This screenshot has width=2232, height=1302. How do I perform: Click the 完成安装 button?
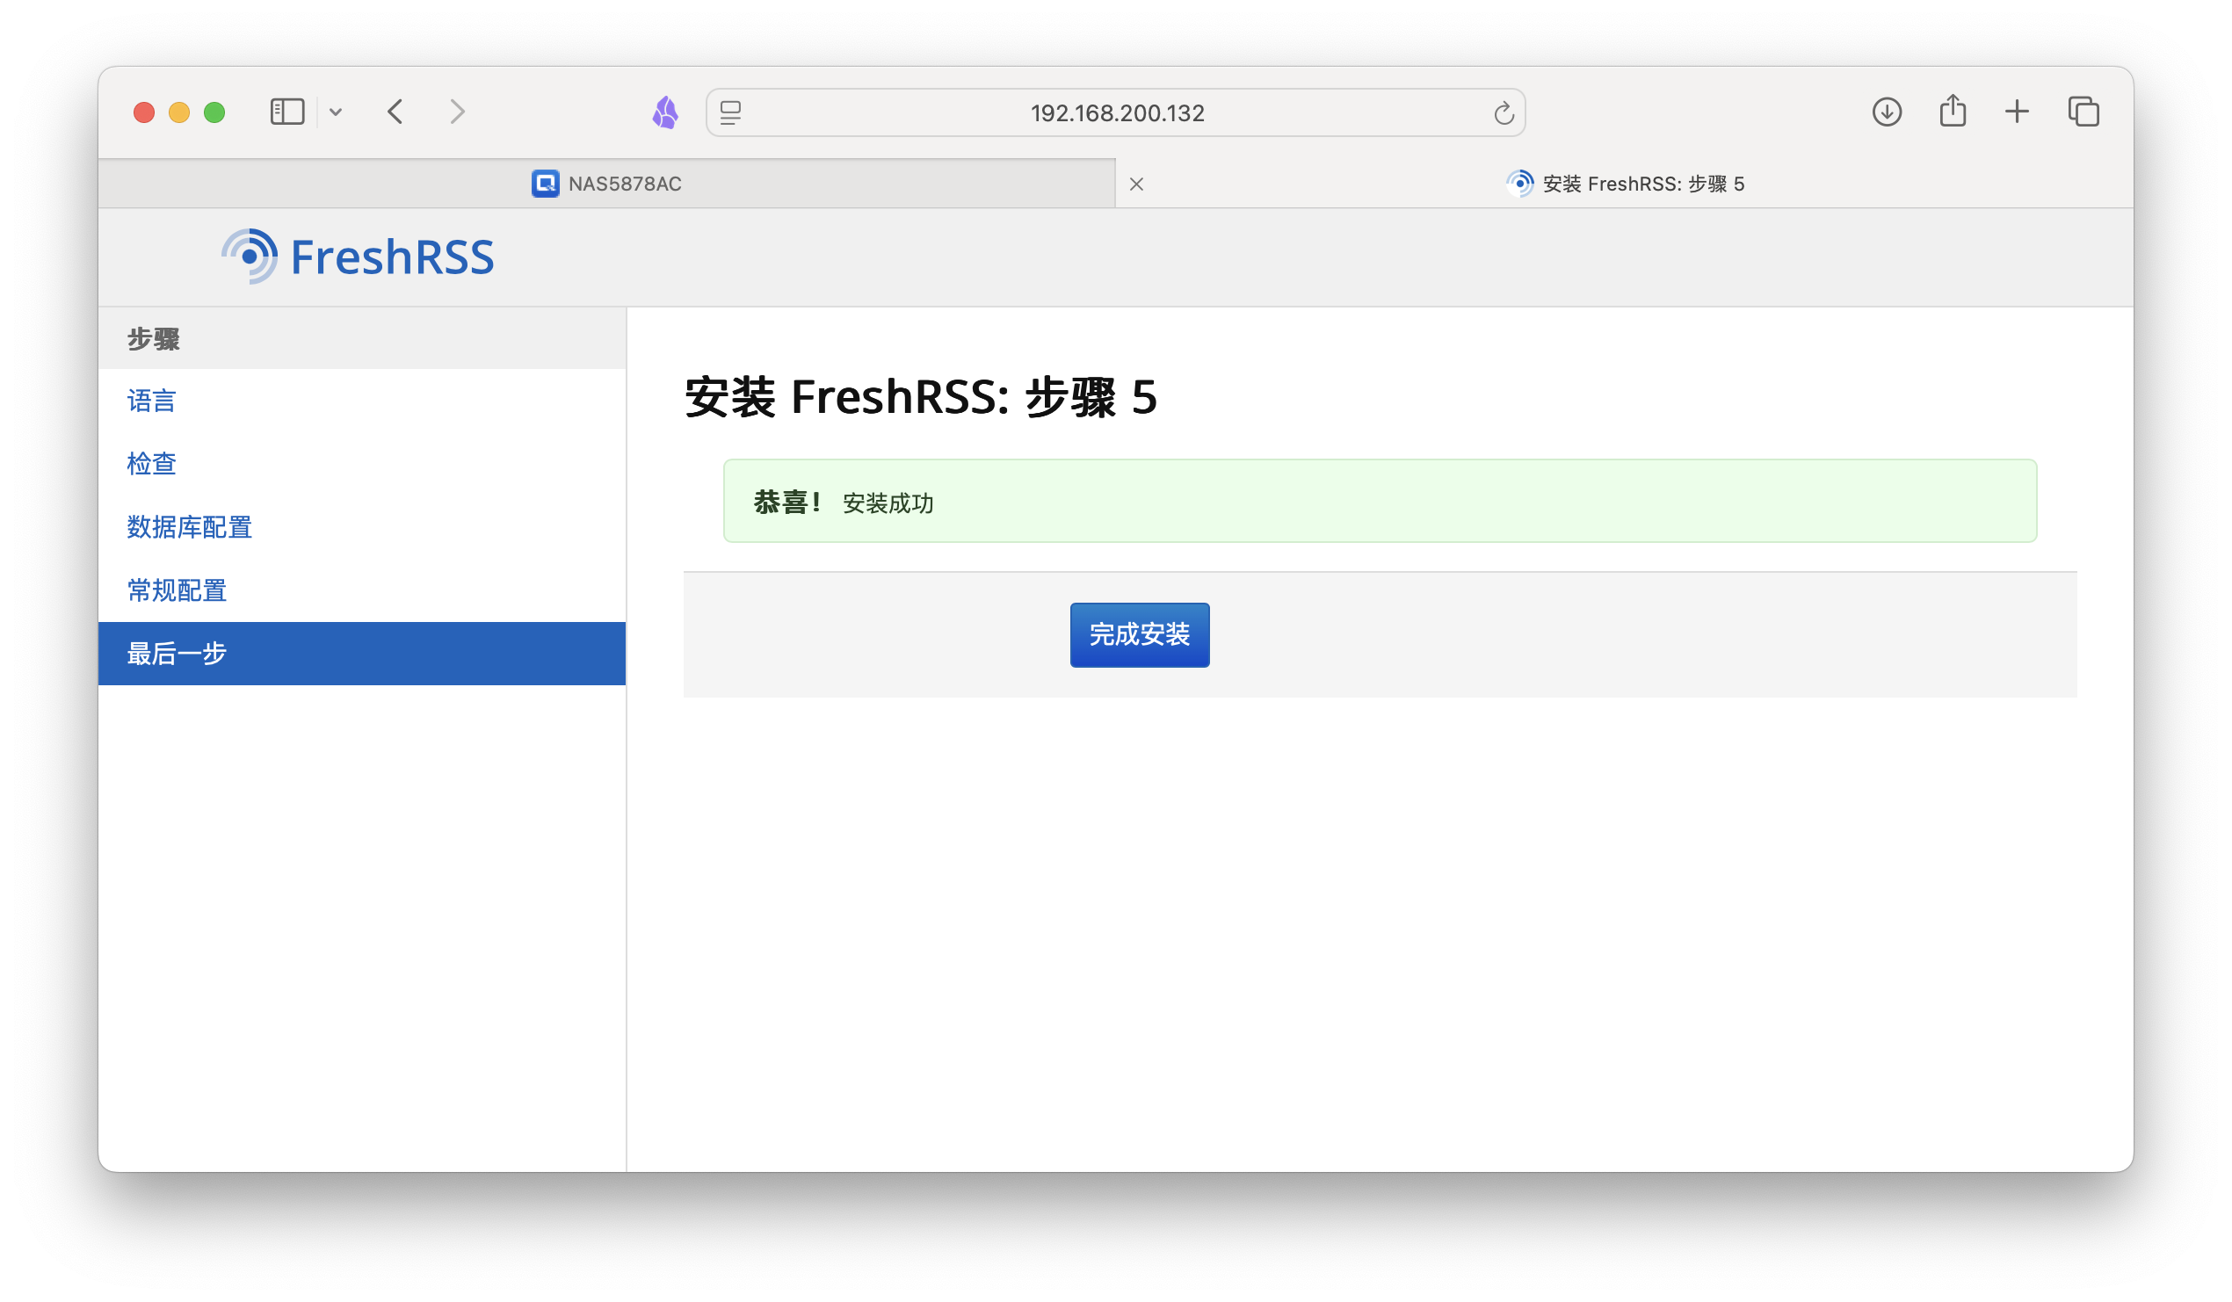1139,635
